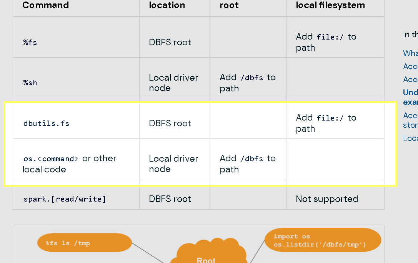
Task: Click the orange "%fs ls /tmp" diagram bubble
Action: (x=84, y=243)
